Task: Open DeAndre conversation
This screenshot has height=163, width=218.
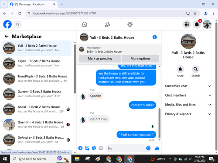Action: [37, 140]
